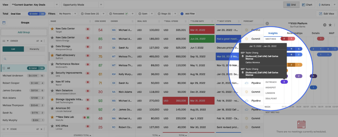338x137 pixels.
Task: Select the List view in Owner group
Action: (x=13, y=49)
